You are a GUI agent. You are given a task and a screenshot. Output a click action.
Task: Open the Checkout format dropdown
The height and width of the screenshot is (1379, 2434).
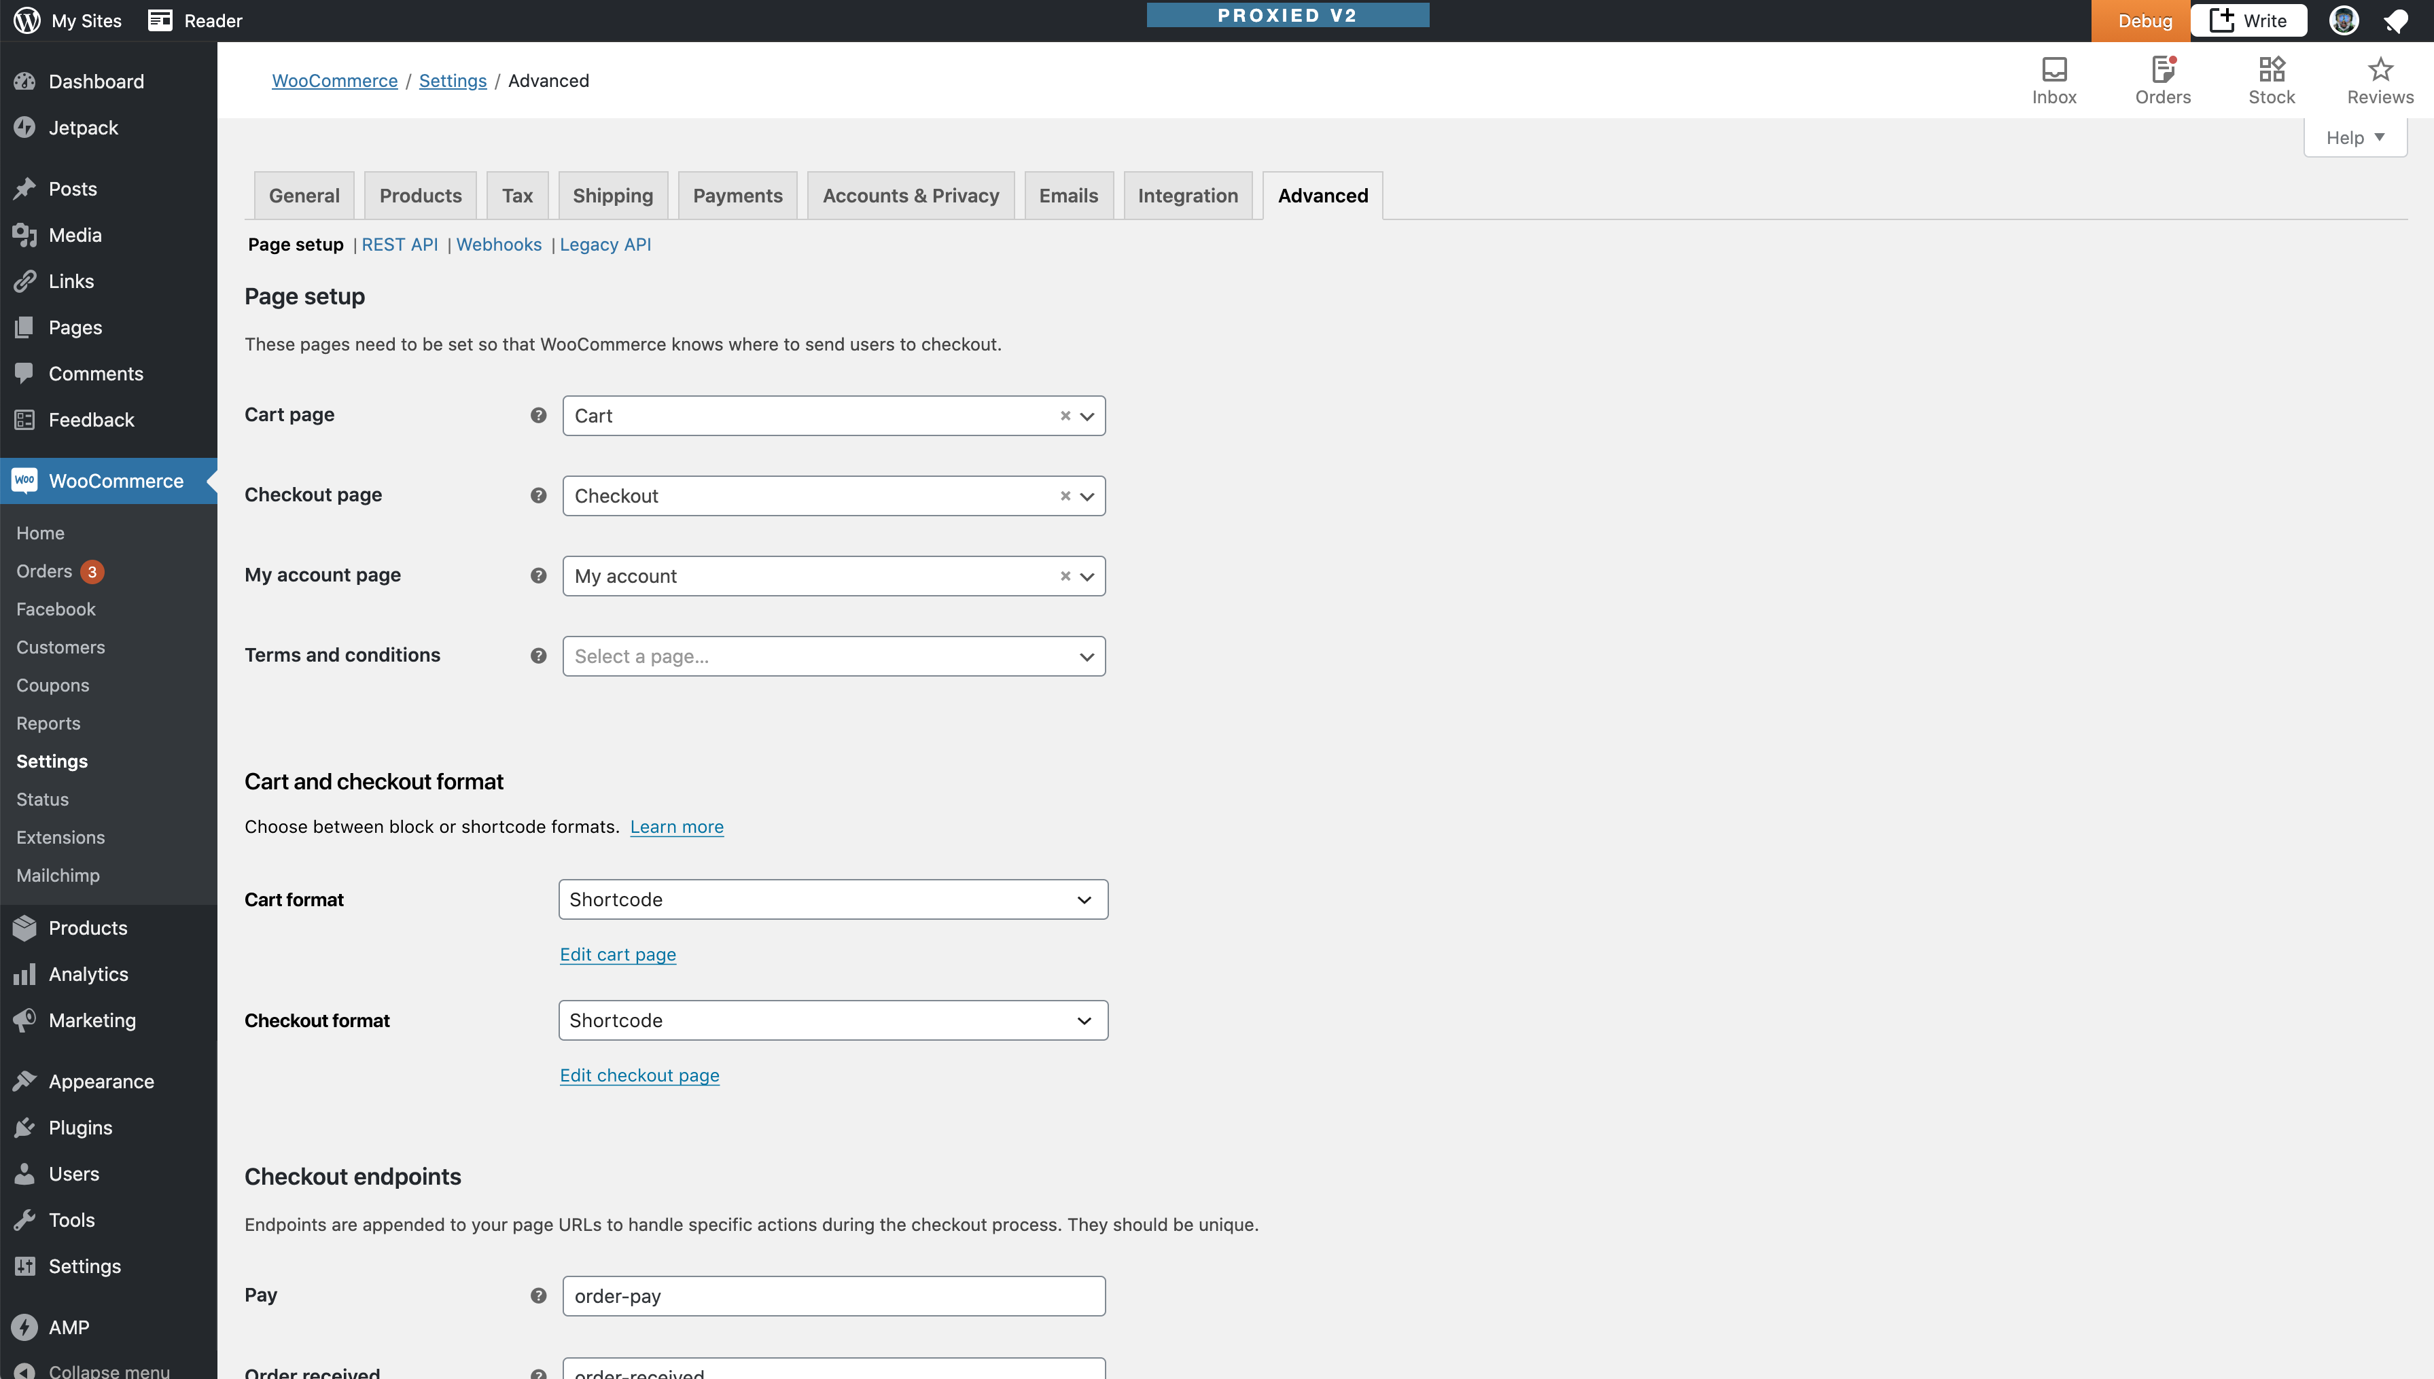click(x=832, y=1020)
